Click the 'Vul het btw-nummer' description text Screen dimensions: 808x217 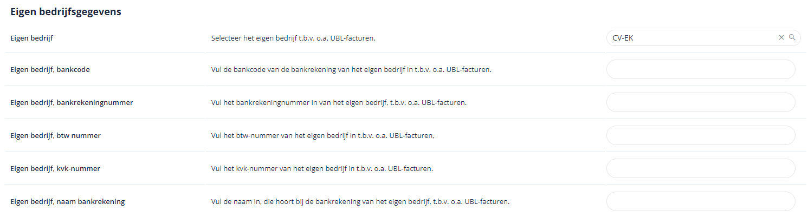pos(322,135)
